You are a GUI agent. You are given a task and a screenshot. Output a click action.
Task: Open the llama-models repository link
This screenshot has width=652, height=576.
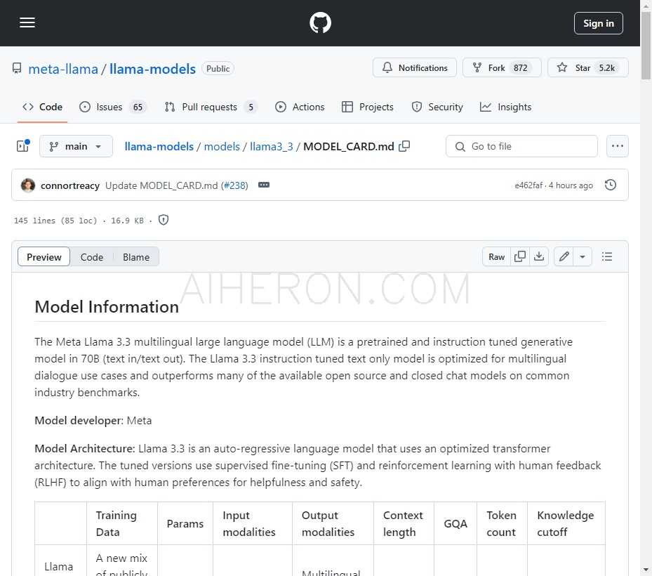[x=152, y=69]
